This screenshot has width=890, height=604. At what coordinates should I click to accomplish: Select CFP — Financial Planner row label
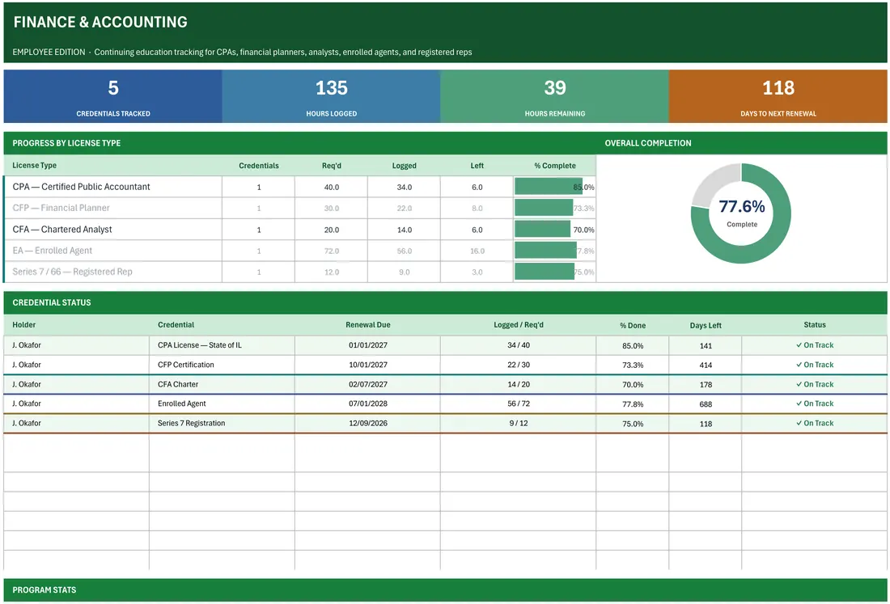pyautogui.click(x=61, y=208)
